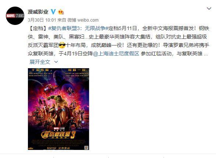Click the 巅峰一役 tagline on poster
This screenshot has height=158, width=216.
(x=77, y=70)
